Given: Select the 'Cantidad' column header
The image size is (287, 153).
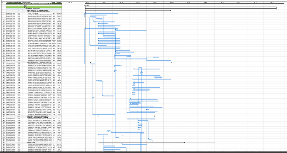Looking at the screenshot, I should click(59, 2).
